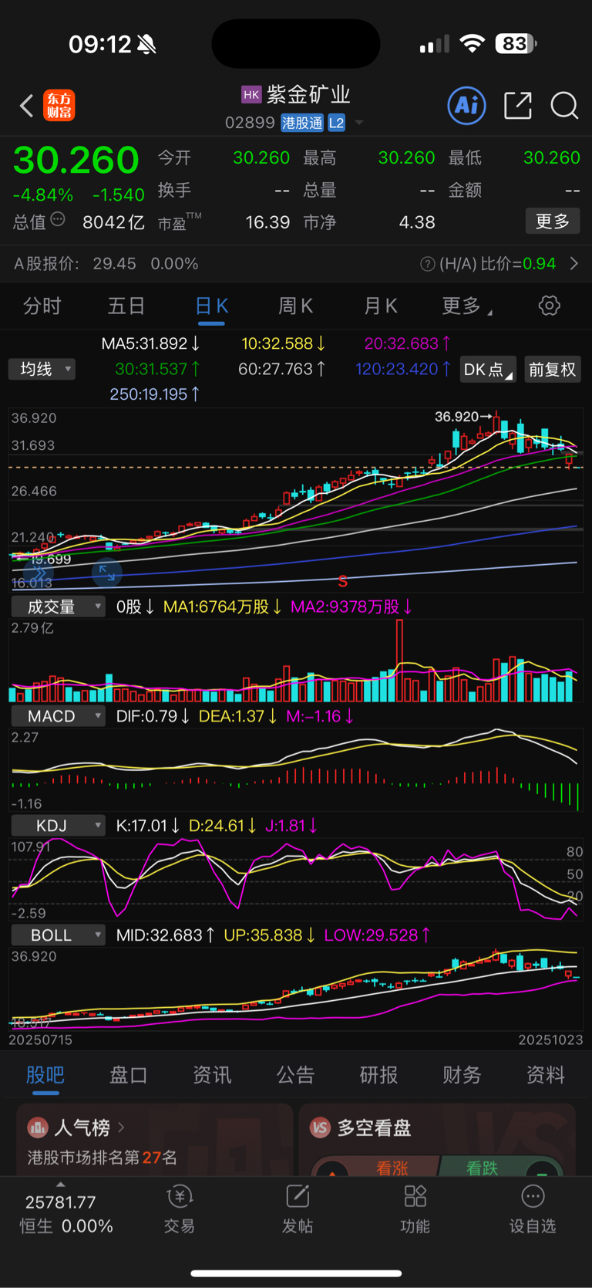Tap the L2 level badge
592x1288 pixels.
click(336, 123)
